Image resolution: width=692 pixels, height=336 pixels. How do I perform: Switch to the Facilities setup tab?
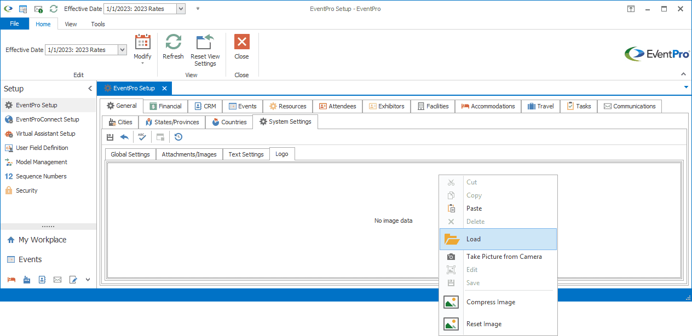click(x=432, y=106)
